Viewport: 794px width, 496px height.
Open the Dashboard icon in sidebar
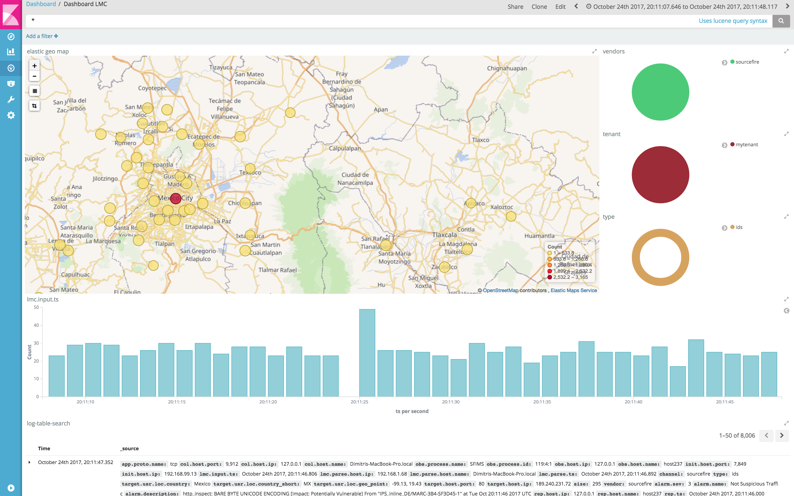[11, 68]
